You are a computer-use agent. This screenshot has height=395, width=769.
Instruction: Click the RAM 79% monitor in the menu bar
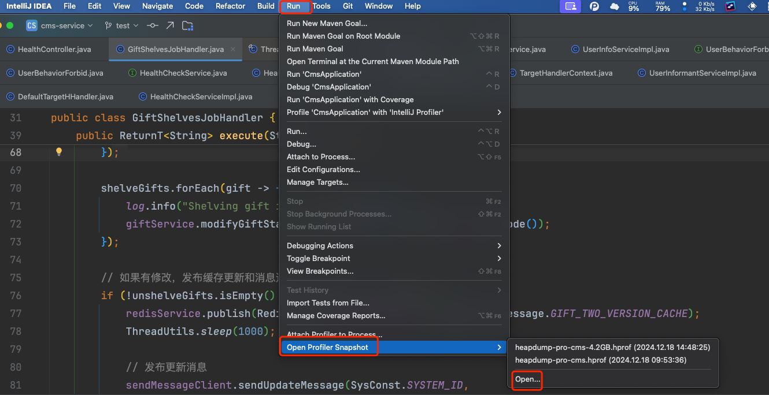pyautogui.click(x=663, y=6)
